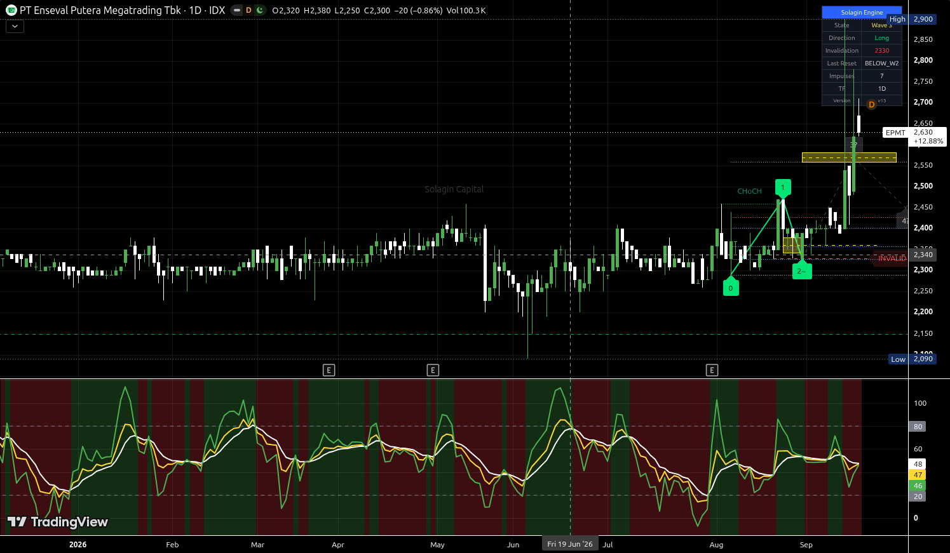Click the EPMT symbol logo icon
Viewport: 950px width, 553px height.
(11, 10)
